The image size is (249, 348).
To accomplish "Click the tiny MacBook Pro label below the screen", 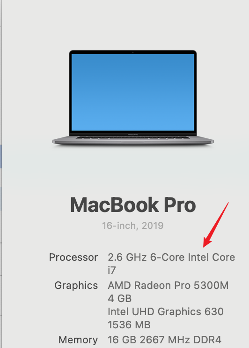I will point(133,134).
